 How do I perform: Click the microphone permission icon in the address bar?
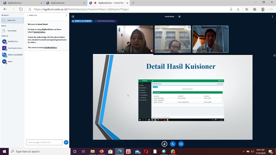point(231,9)
